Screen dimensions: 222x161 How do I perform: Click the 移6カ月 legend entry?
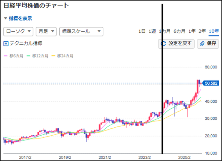point(14,56)
